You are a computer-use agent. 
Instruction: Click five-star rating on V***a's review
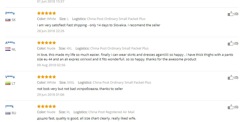click(46, 77)
